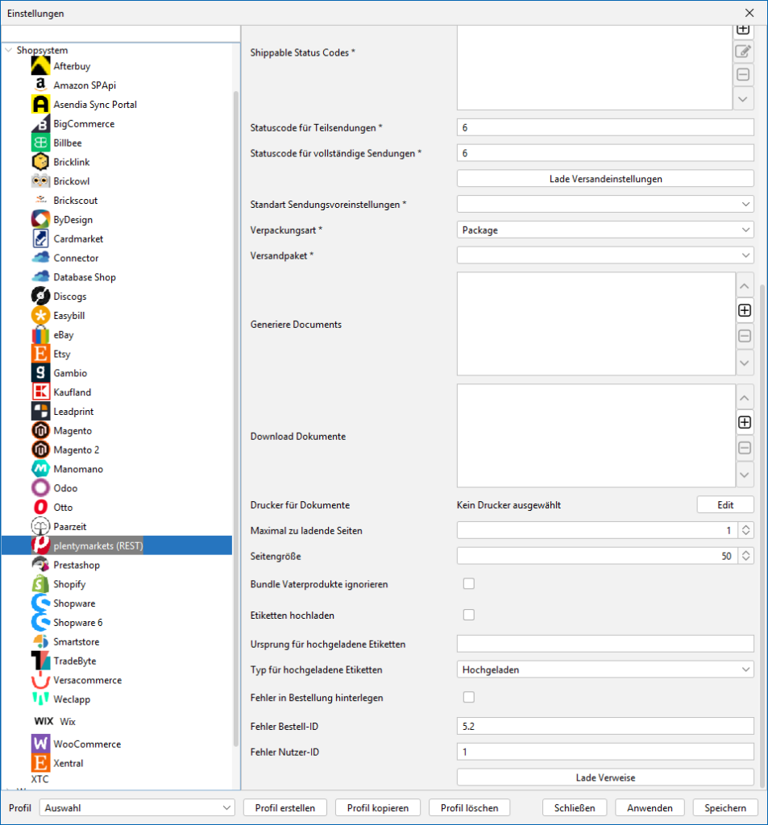
Task: Select the eBay shopping bag icon
Action: tap(41, 335)
